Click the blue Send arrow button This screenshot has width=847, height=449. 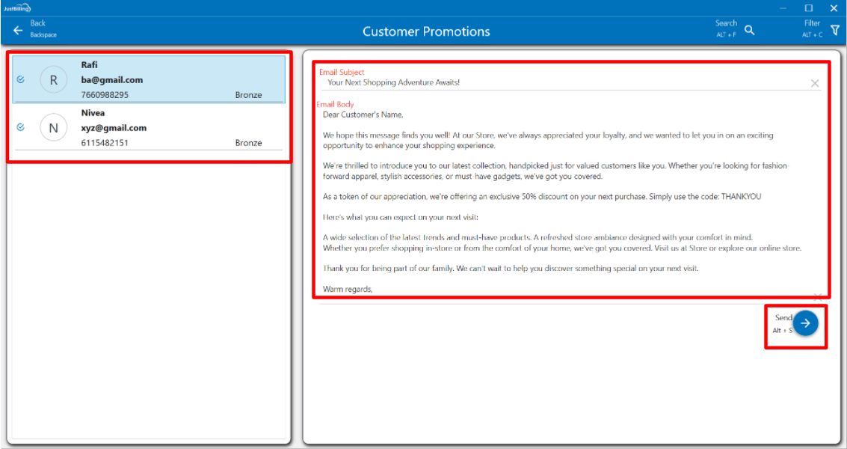point(805,323)
